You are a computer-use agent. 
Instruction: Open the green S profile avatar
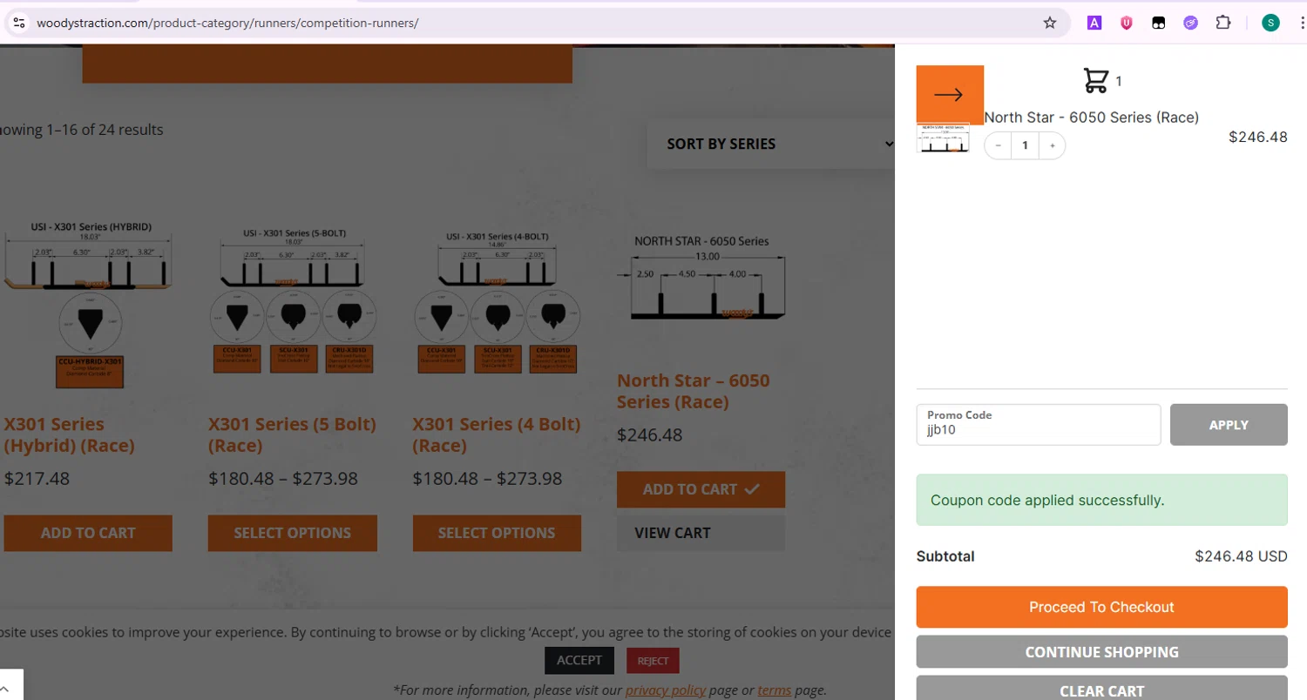click(x=1271, y=23)
